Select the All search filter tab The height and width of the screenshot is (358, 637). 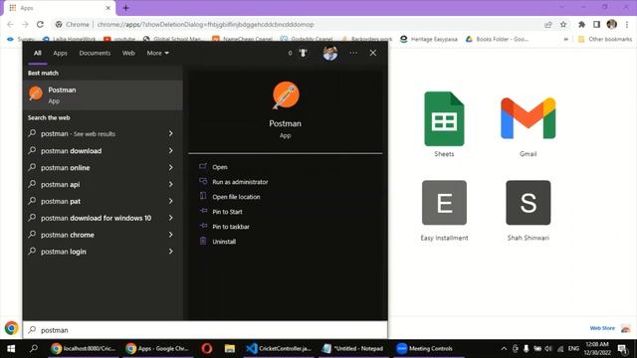(38, 53)
